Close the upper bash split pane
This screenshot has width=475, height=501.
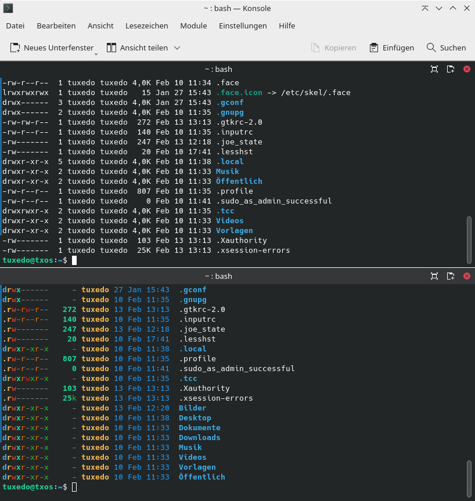coord(467,69)
